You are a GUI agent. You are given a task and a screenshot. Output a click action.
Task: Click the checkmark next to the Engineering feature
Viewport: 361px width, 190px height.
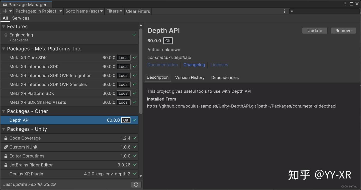[134, 35]
